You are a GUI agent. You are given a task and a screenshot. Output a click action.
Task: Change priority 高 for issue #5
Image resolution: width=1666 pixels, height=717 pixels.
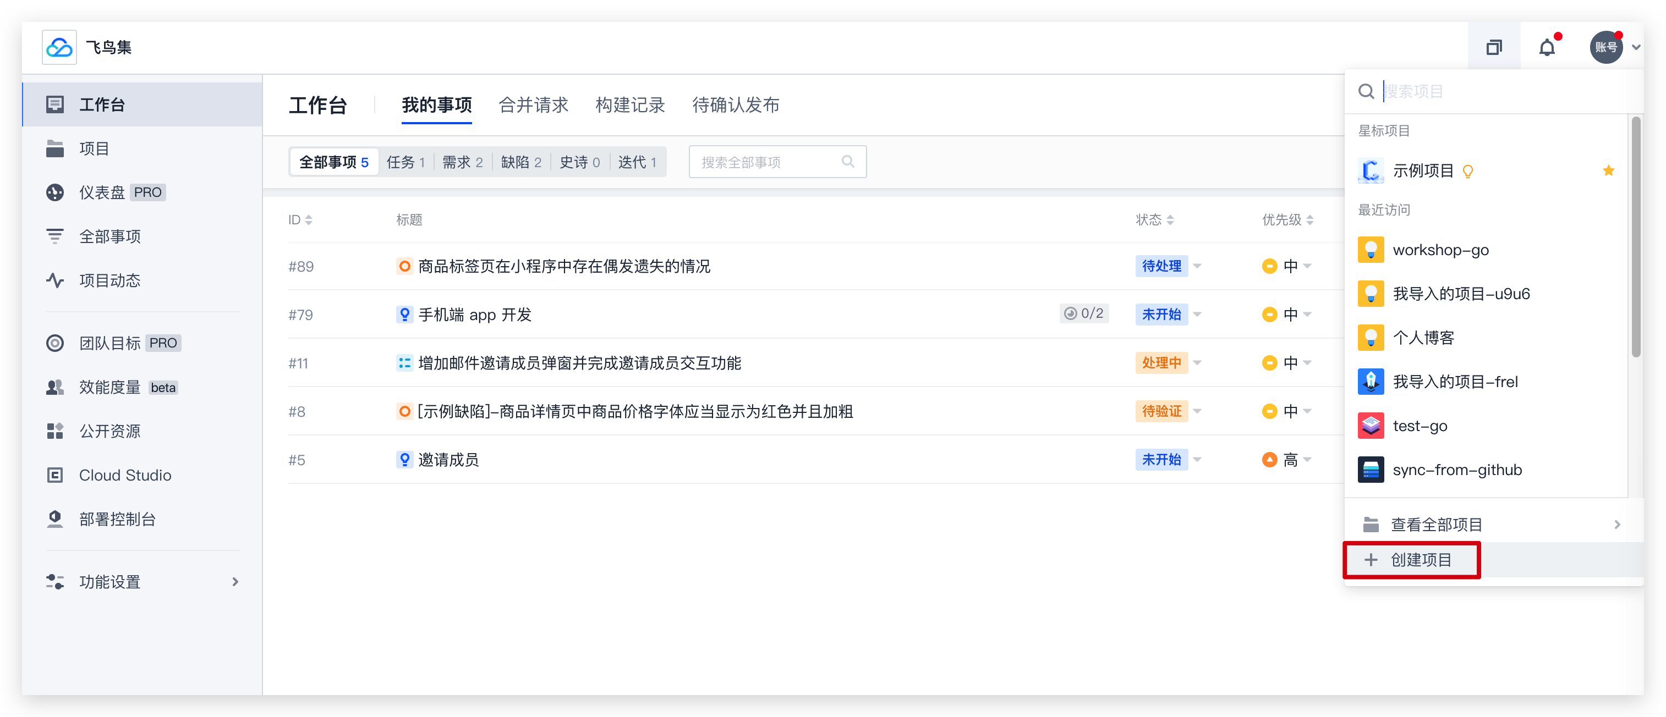click(1286, 460)
